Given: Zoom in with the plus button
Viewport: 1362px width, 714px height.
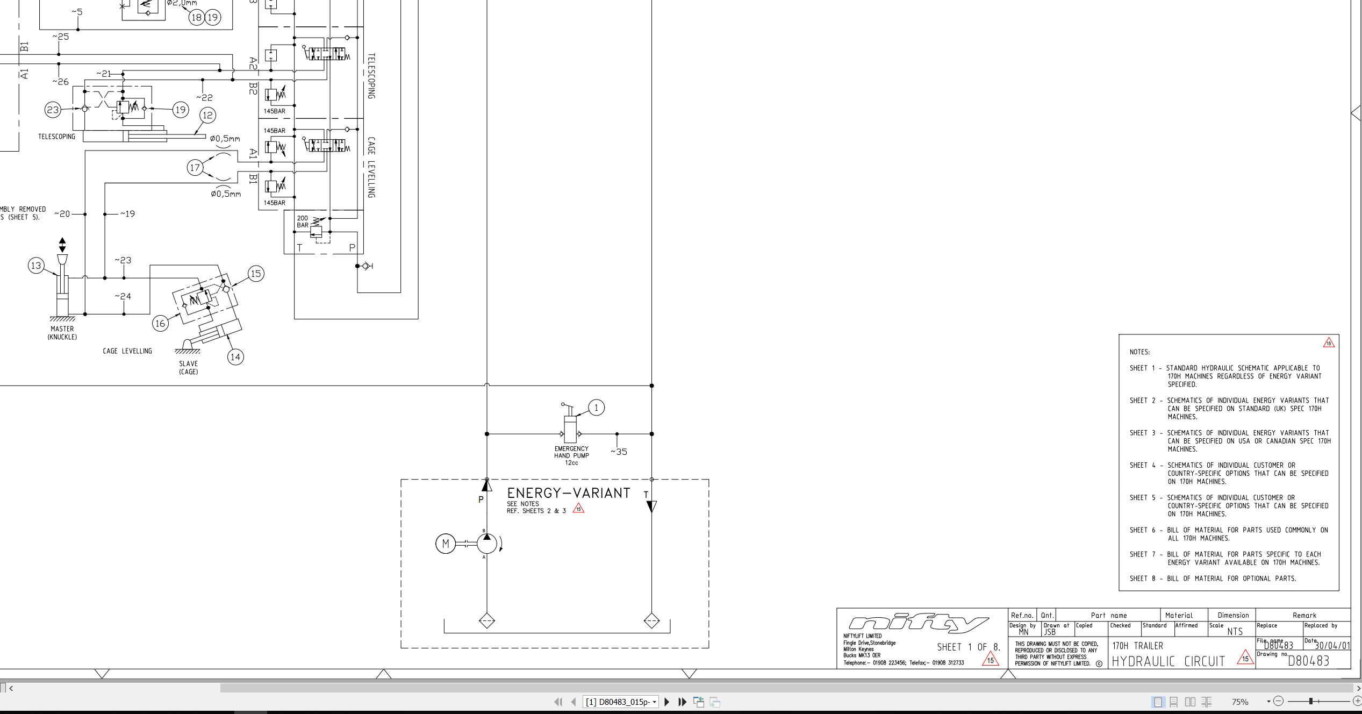Looking at the screenshot, I should coord(1357,701).
